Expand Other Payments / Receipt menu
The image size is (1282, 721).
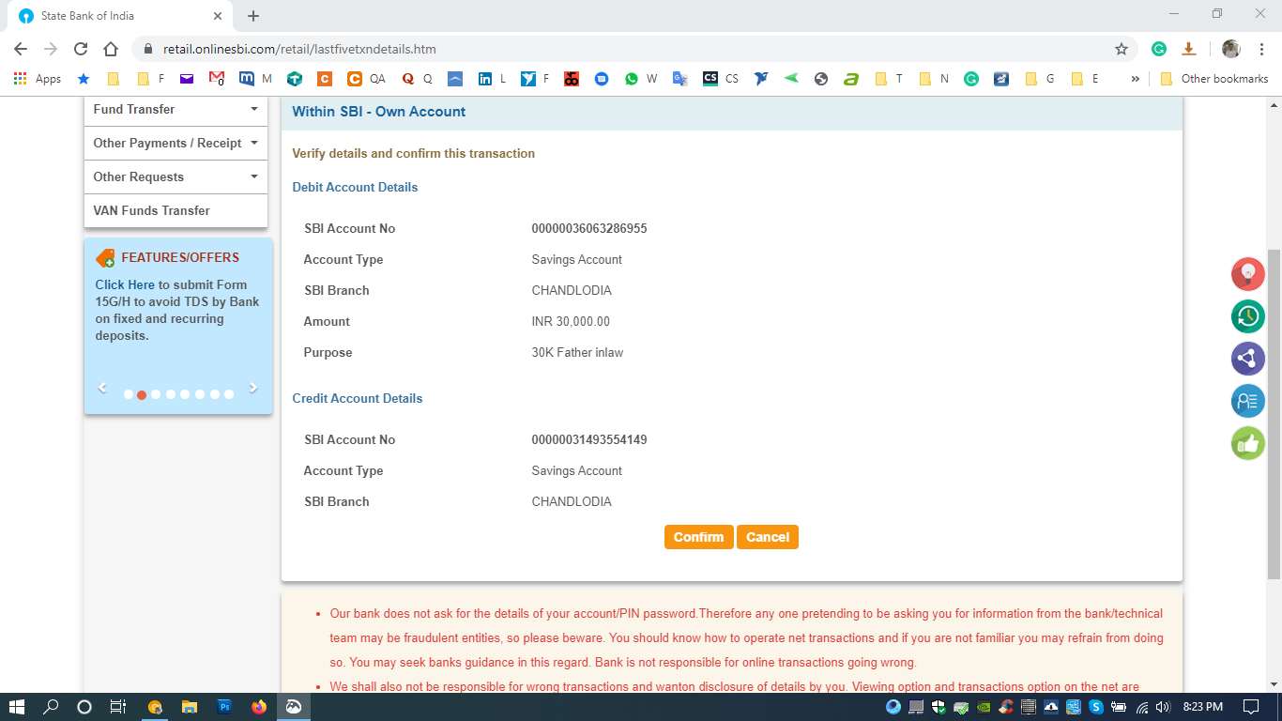coord(176,143)
